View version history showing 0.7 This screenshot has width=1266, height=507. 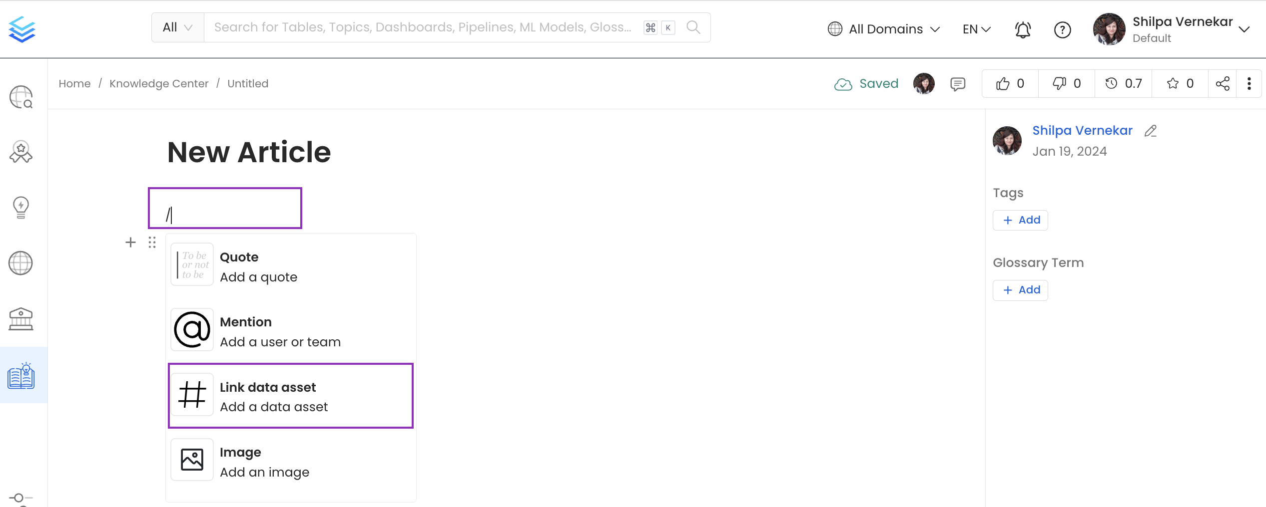pyautogui.click(x=1123, y=83)
